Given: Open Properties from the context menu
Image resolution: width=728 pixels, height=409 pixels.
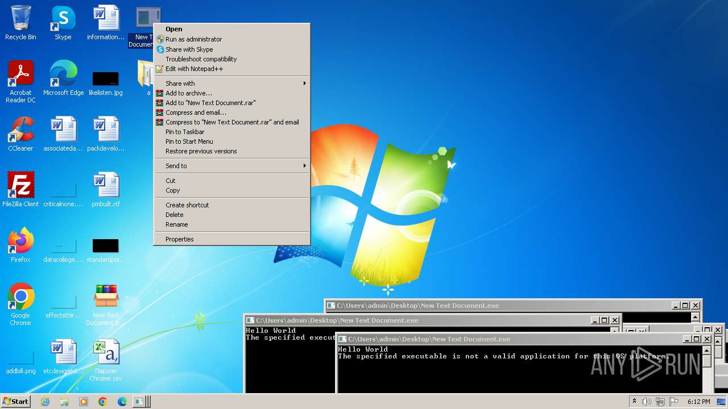Looking at the screenshot, I should 232,239.
